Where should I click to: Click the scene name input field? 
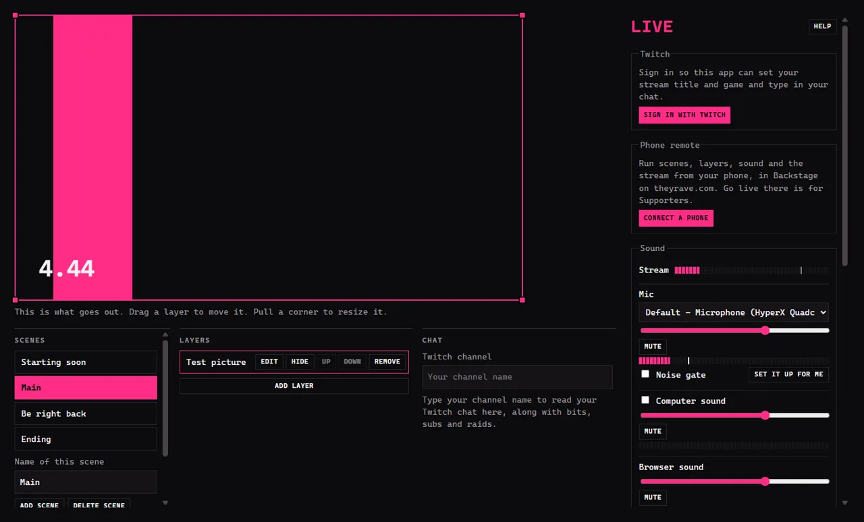[86, 482]
